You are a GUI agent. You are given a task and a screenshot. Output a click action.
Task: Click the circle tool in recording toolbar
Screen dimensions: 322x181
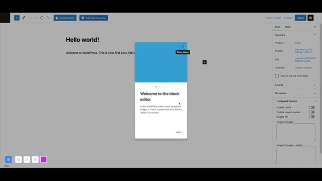point(19,159)
